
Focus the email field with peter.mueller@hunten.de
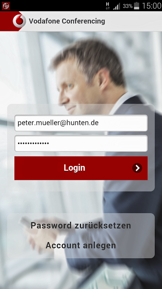click(x=81, y=123)
